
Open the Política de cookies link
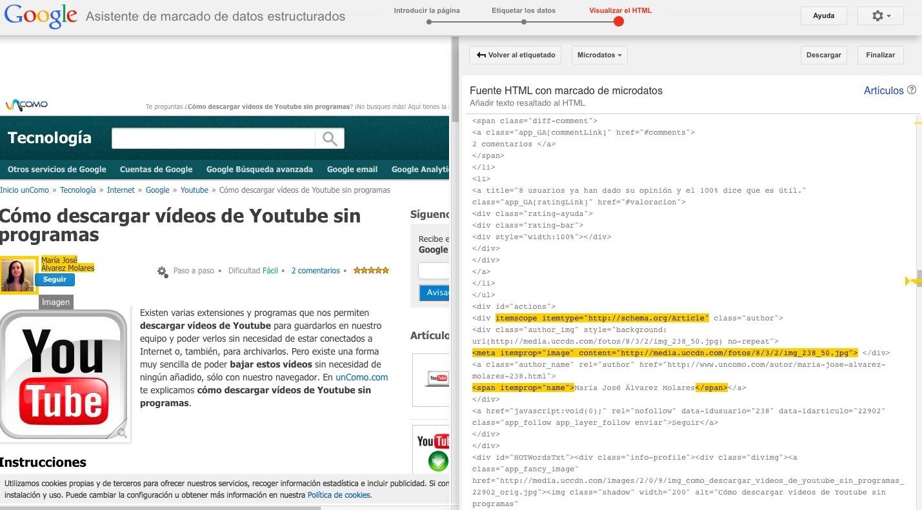(x=339, y=495)
